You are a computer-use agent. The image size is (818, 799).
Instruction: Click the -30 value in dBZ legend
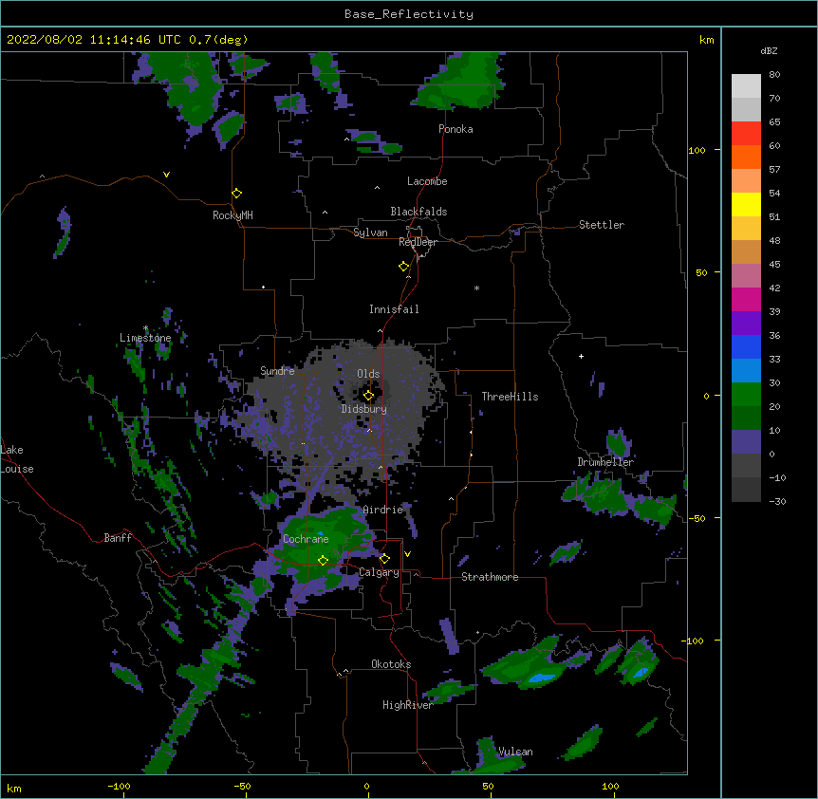pyautogui.click(x=777, y=501)
